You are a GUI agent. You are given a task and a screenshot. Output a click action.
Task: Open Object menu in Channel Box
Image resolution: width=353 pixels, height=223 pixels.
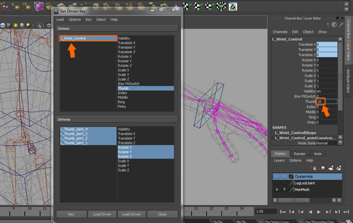click(x=308, y=32)
